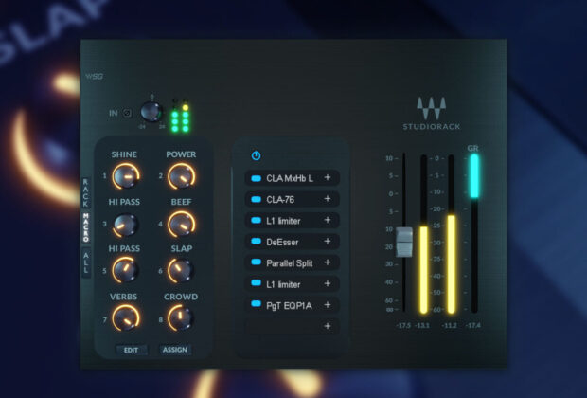Click the -17.5 fader value readout
The image size is (587, 398).
[403, 325]
